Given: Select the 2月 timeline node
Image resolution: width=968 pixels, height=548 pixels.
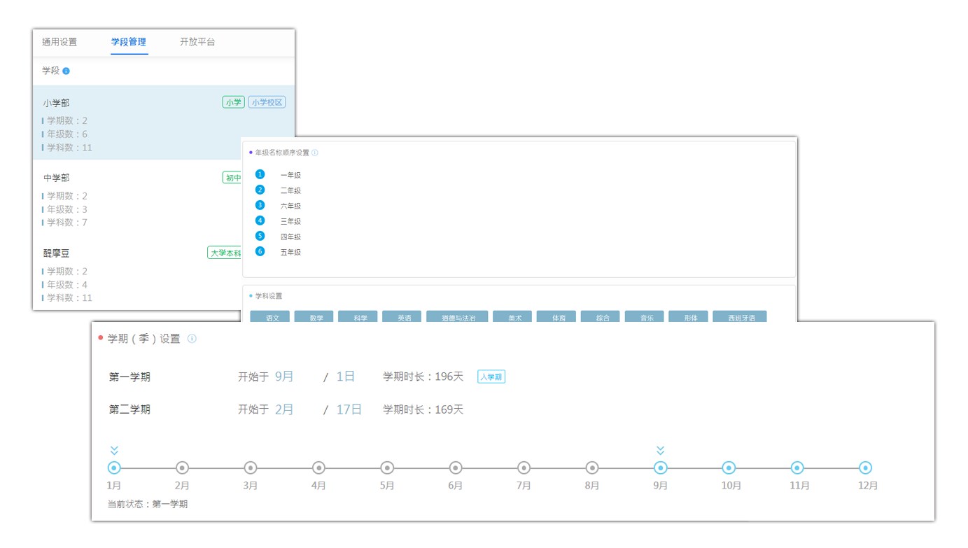Looking at the screenshot, I should coord(182,468).
